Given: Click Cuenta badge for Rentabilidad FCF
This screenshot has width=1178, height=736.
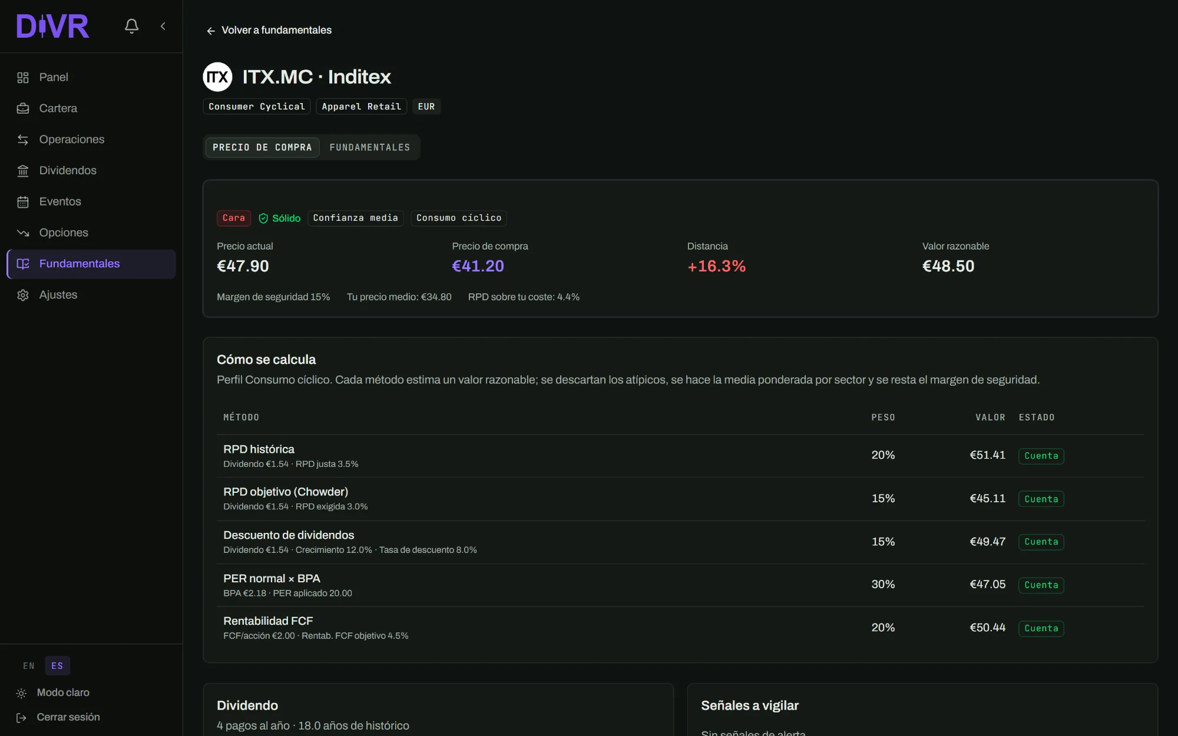Looking at the screenshot, I should 1041,628.
